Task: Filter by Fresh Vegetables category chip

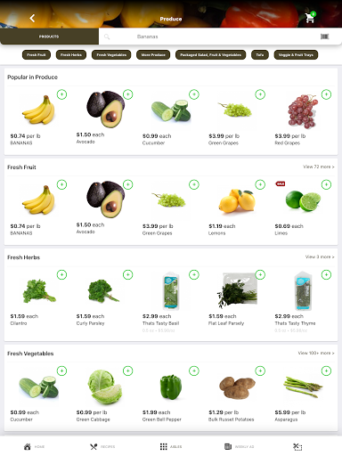Action: tap(111, 55)
